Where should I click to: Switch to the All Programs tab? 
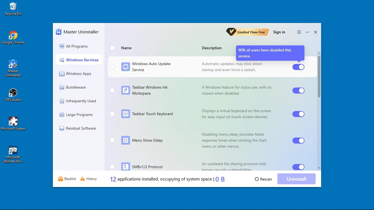pyautogui.click(x=77, y=46)
